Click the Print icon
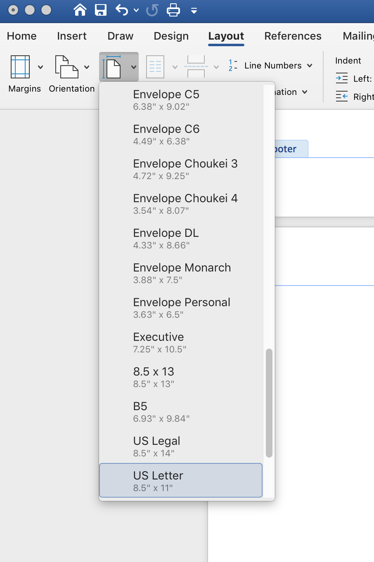This screenshot has height=562, width=374. pos(173,9)
